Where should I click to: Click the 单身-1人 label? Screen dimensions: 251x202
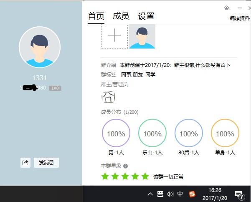pyautogui.click(x=225, y=153)
